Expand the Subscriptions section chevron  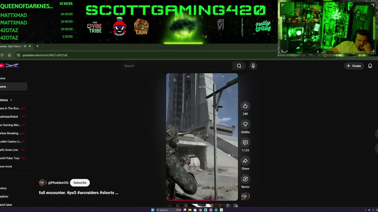11,100
